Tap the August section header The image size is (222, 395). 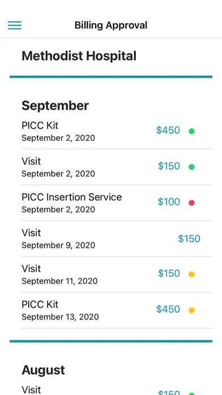(x=43, y=370)
